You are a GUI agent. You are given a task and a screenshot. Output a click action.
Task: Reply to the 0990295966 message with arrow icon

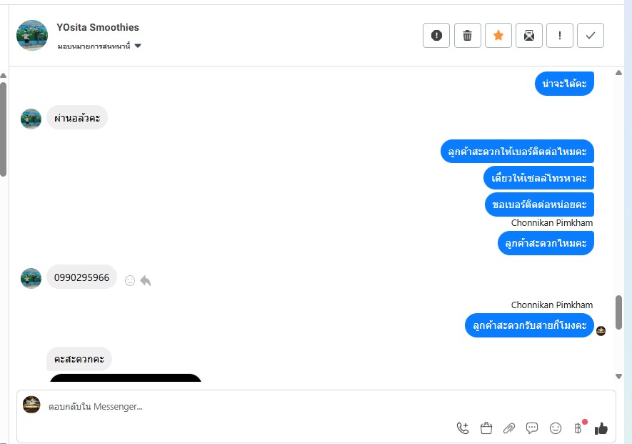point(146,280)
